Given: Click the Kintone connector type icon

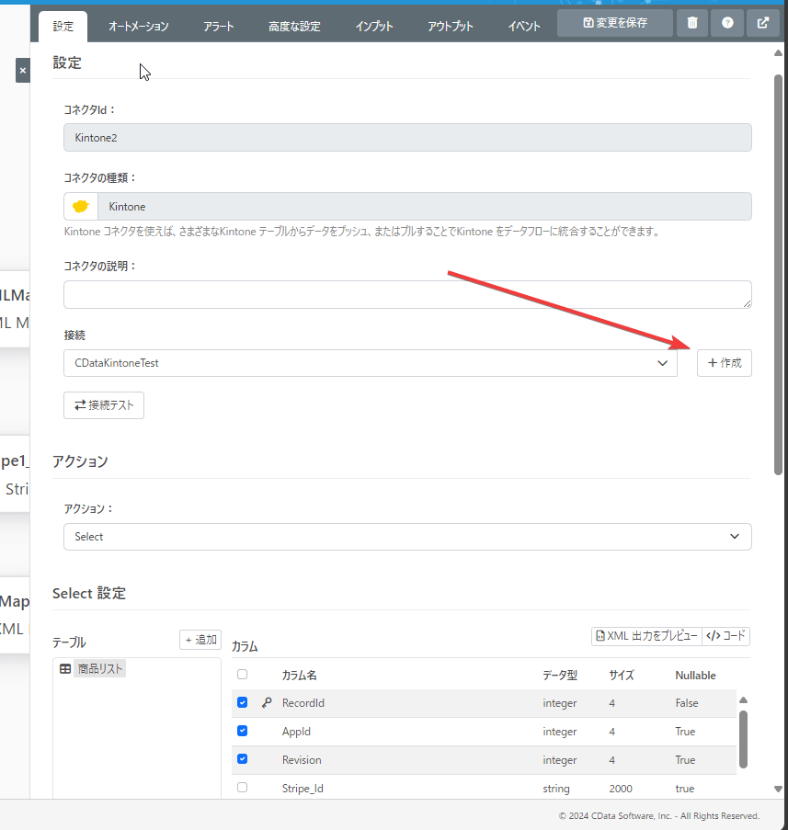Looking at the screenshot, I should [x=81, y=207].
